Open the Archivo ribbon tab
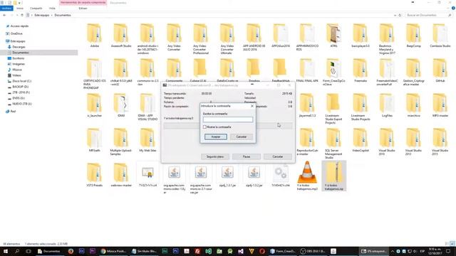 pyautogui.click(x=6, y=9)
